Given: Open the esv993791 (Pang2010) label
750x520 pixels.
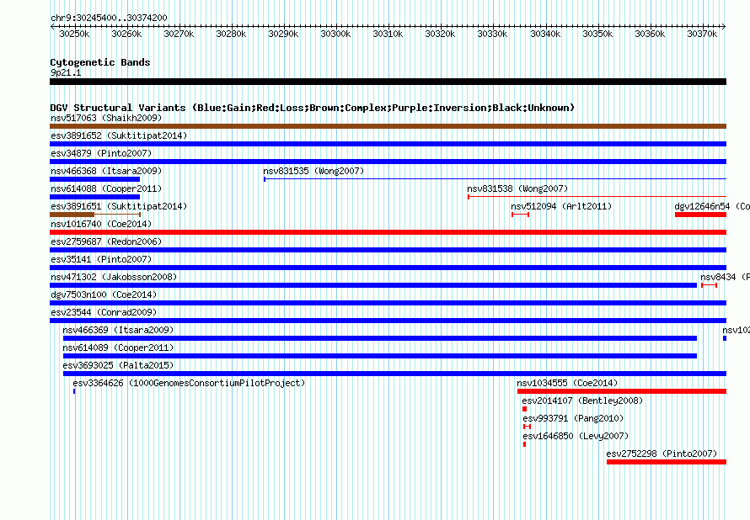Looking at the screenshot, I should [x=573, y=418].
